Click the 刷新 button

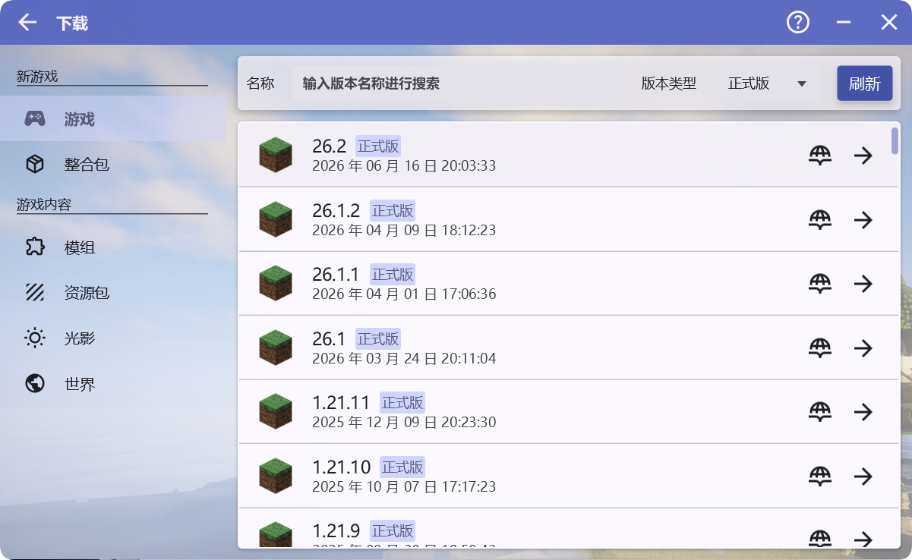pos(865,83)
